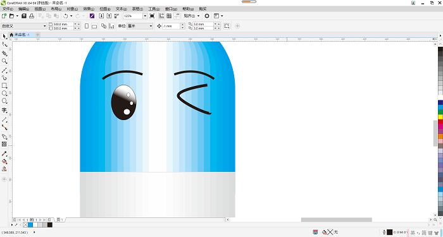Select the Artistic Media tool

[x=4, y=78]
